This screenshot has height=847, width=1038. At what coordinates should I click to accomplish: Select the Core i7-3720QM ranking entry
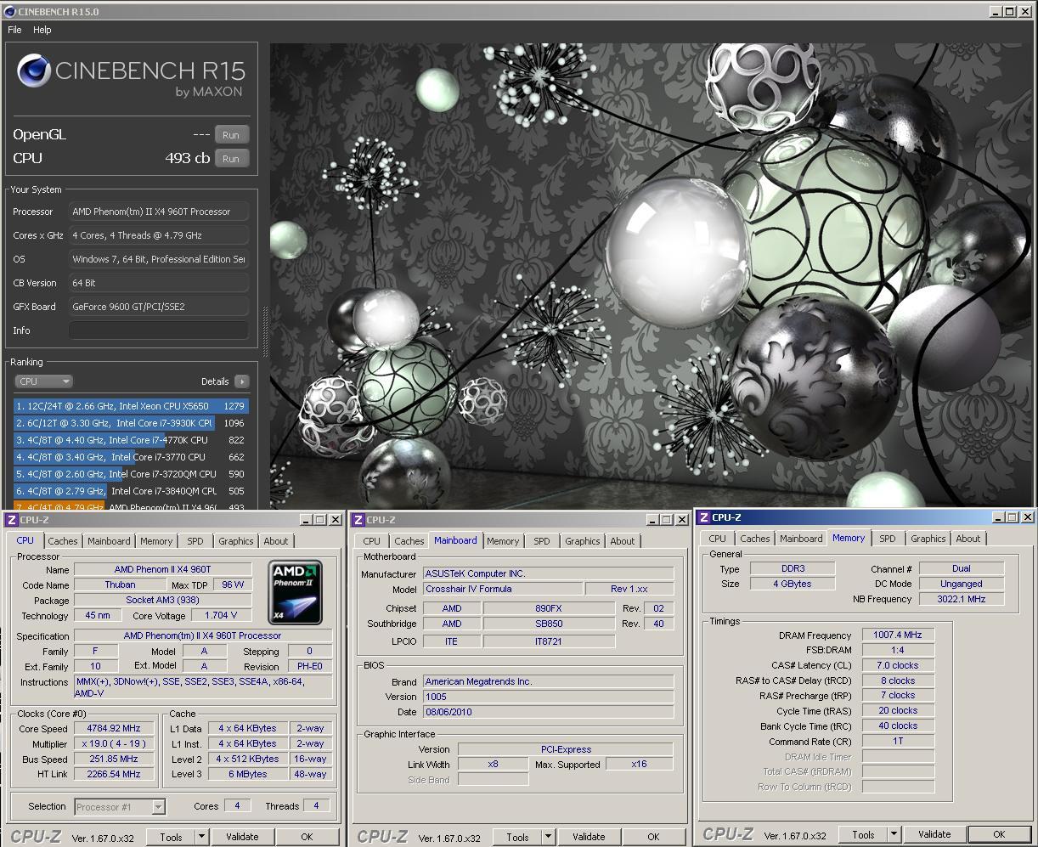click(x=131, y=474)
